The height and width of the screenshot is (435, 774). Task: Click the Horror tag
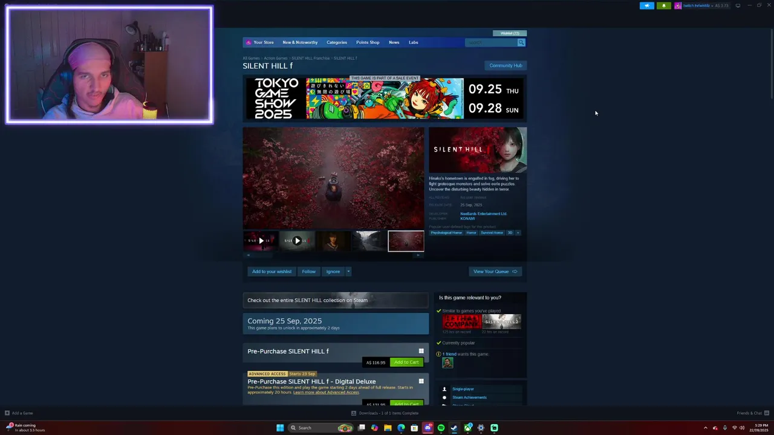471,233
